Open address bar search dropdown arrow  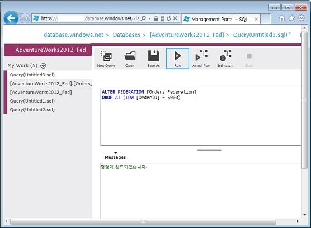(149, 18)
